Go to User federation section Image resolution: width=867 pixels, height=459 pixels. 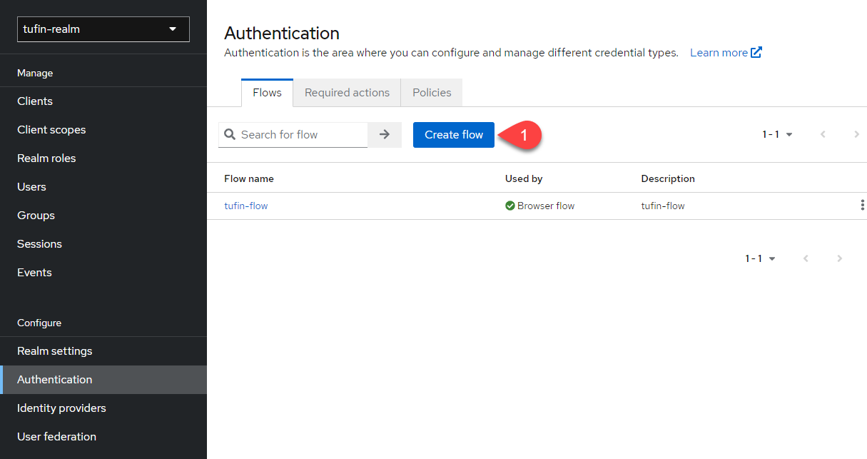pos(56,437)
